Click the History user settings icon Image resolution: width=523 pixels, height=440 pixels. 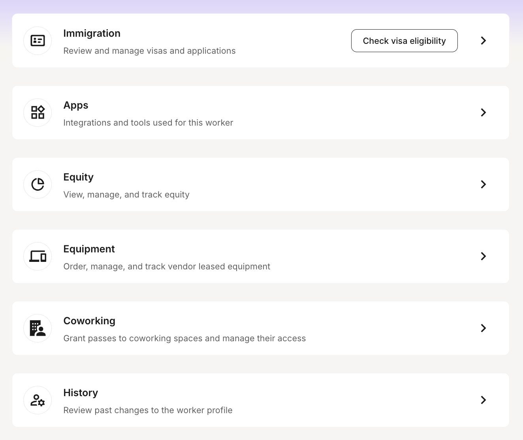pos(38,400)
